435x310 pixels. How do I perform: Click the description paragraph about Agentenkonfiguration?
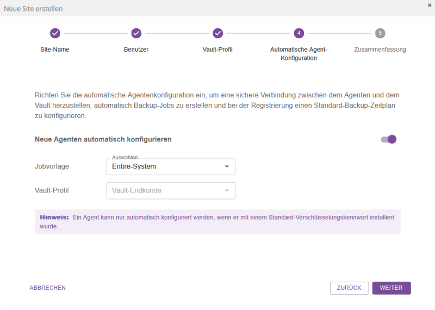pyautogui.click(x=217, y=106)
